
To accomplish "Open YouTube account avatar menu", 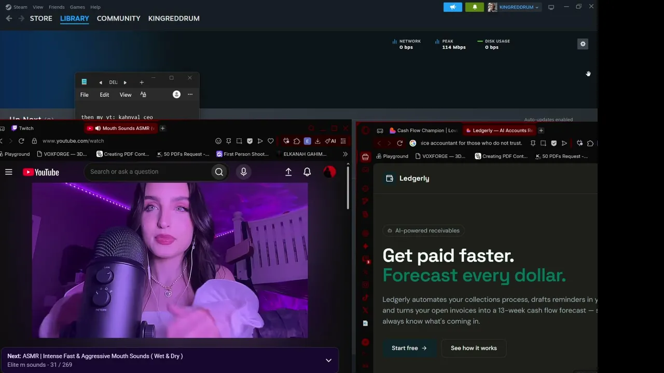I will coord(329,172).
